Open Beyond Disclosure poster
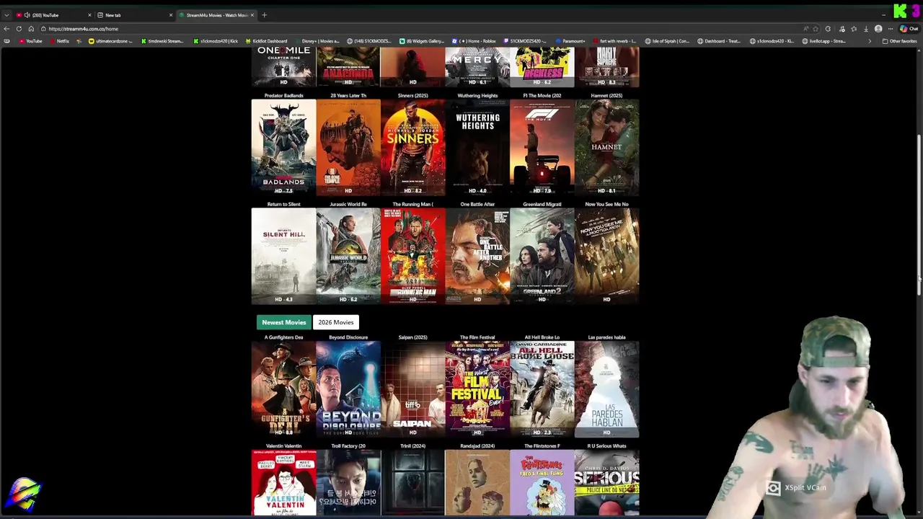Screen dimensions: 923x519 click(348, 389)
